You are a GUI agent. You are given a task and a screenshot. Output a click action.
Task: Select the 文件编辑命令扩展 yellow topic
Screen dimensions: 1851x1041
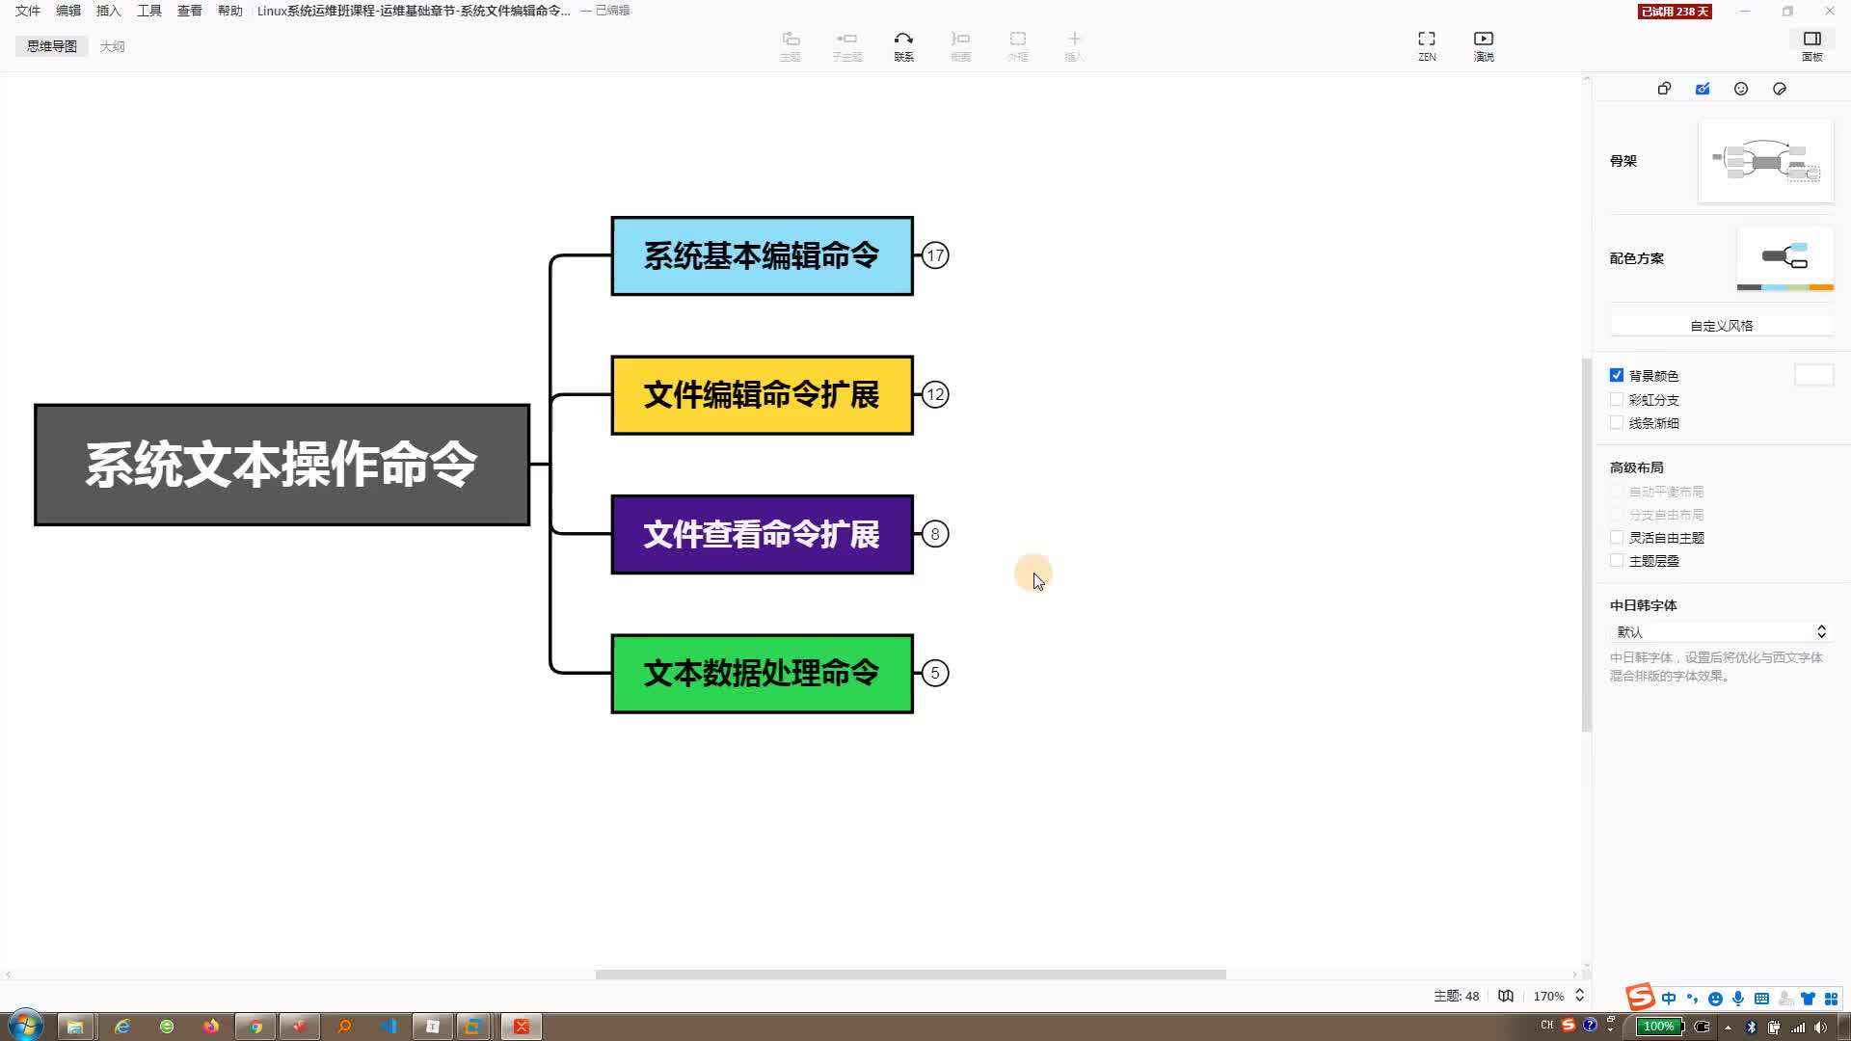tap(762, 395)
